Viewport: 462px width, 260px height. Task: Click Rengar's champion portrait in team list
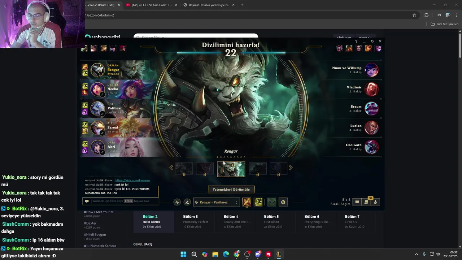[97, 70]
